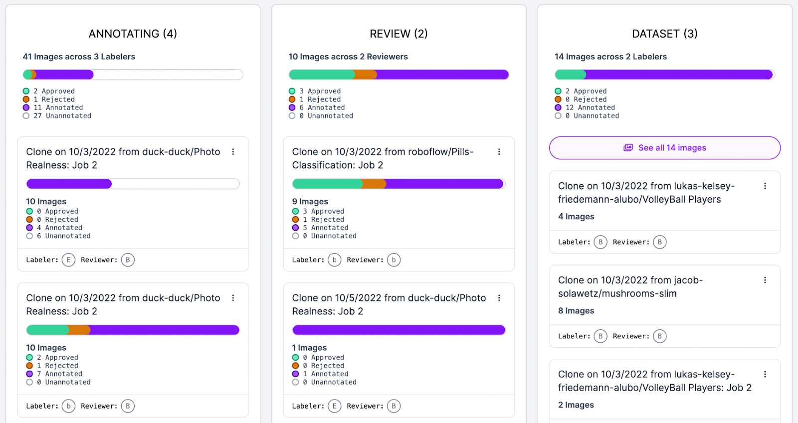This screenshot has height=423, width=798.
Task: Open the Photo Realness job title above 4 Annotated
Action: pyautogui.click(x=123, y=158)
